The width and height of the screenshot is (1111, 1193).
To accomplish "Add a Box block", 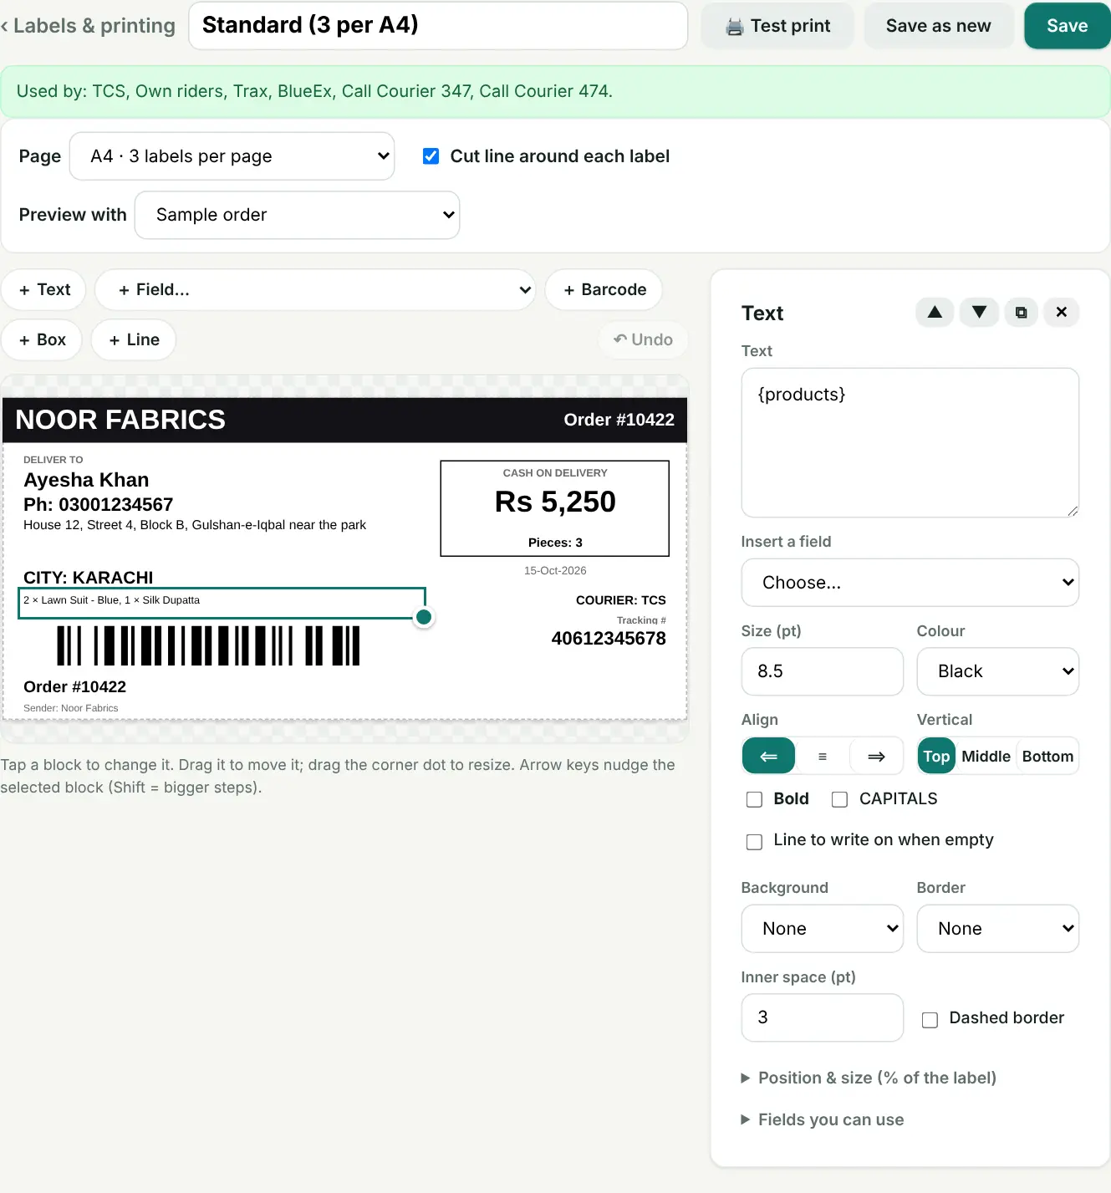I will (x=42, y=340).
